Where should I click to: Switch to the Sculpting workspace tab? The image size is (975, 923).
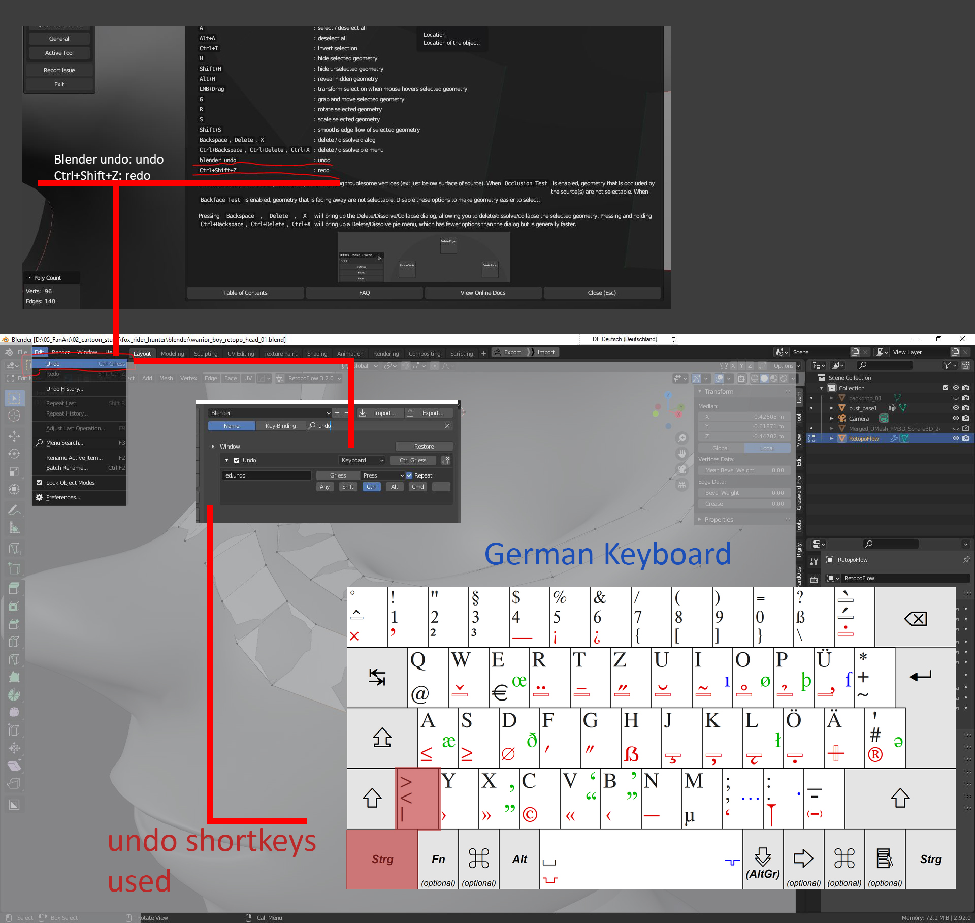[x=206, y=354]
